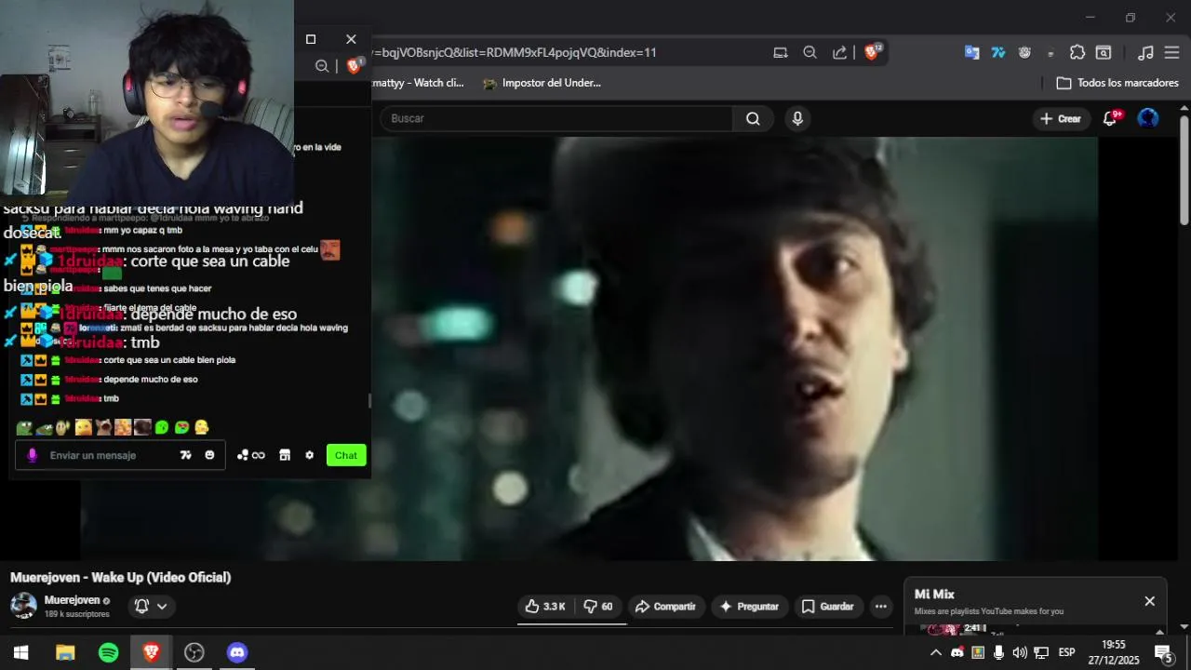Click the Mi Mix playlist heading
This screenshot has width=1191, height=670.
coord(934,595)
